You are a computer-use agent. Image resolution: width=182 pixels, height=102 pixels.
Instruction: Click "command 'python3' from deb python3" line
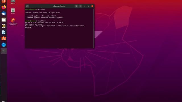coord(41,16)
